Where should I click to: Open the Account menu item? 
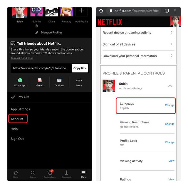click(x=17, y=119)
